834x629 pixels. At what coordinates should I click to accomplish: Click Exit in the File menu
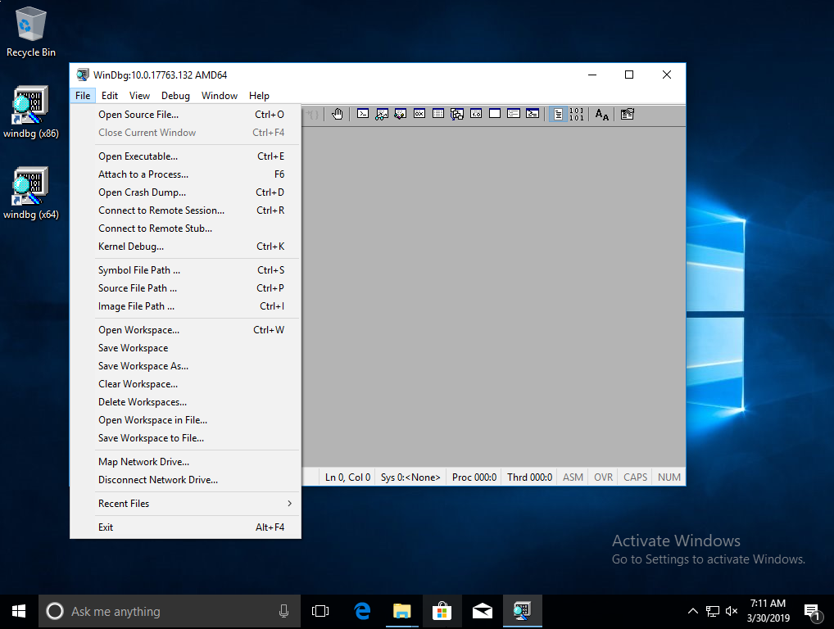(x=106, y=527)
